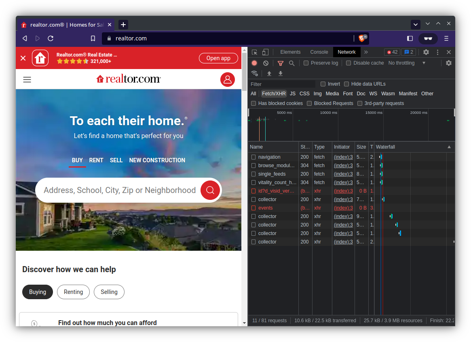Open DevTools settings gear
The width and height of the screenshot is (471, 342).
[x=426, y=52]
